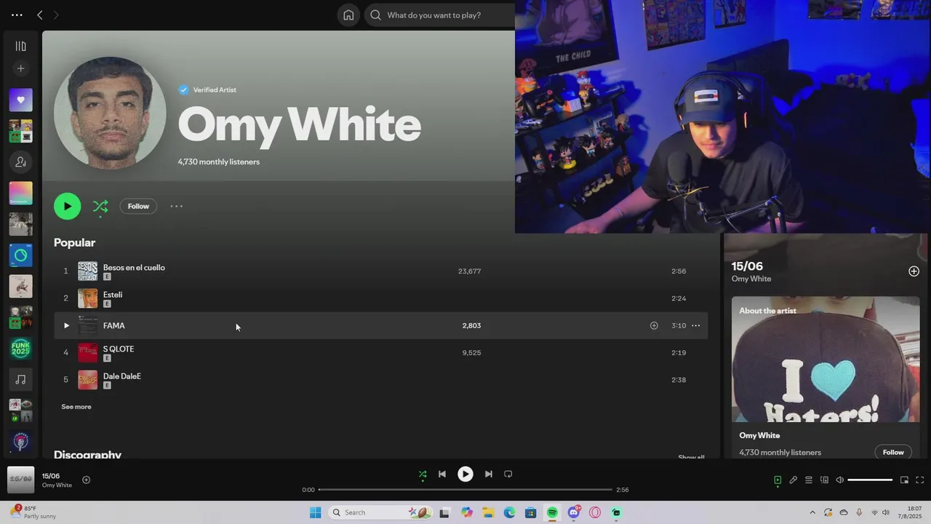Open the miniplayer
This screenshot has width=931, height=524.
coord(904,480)
